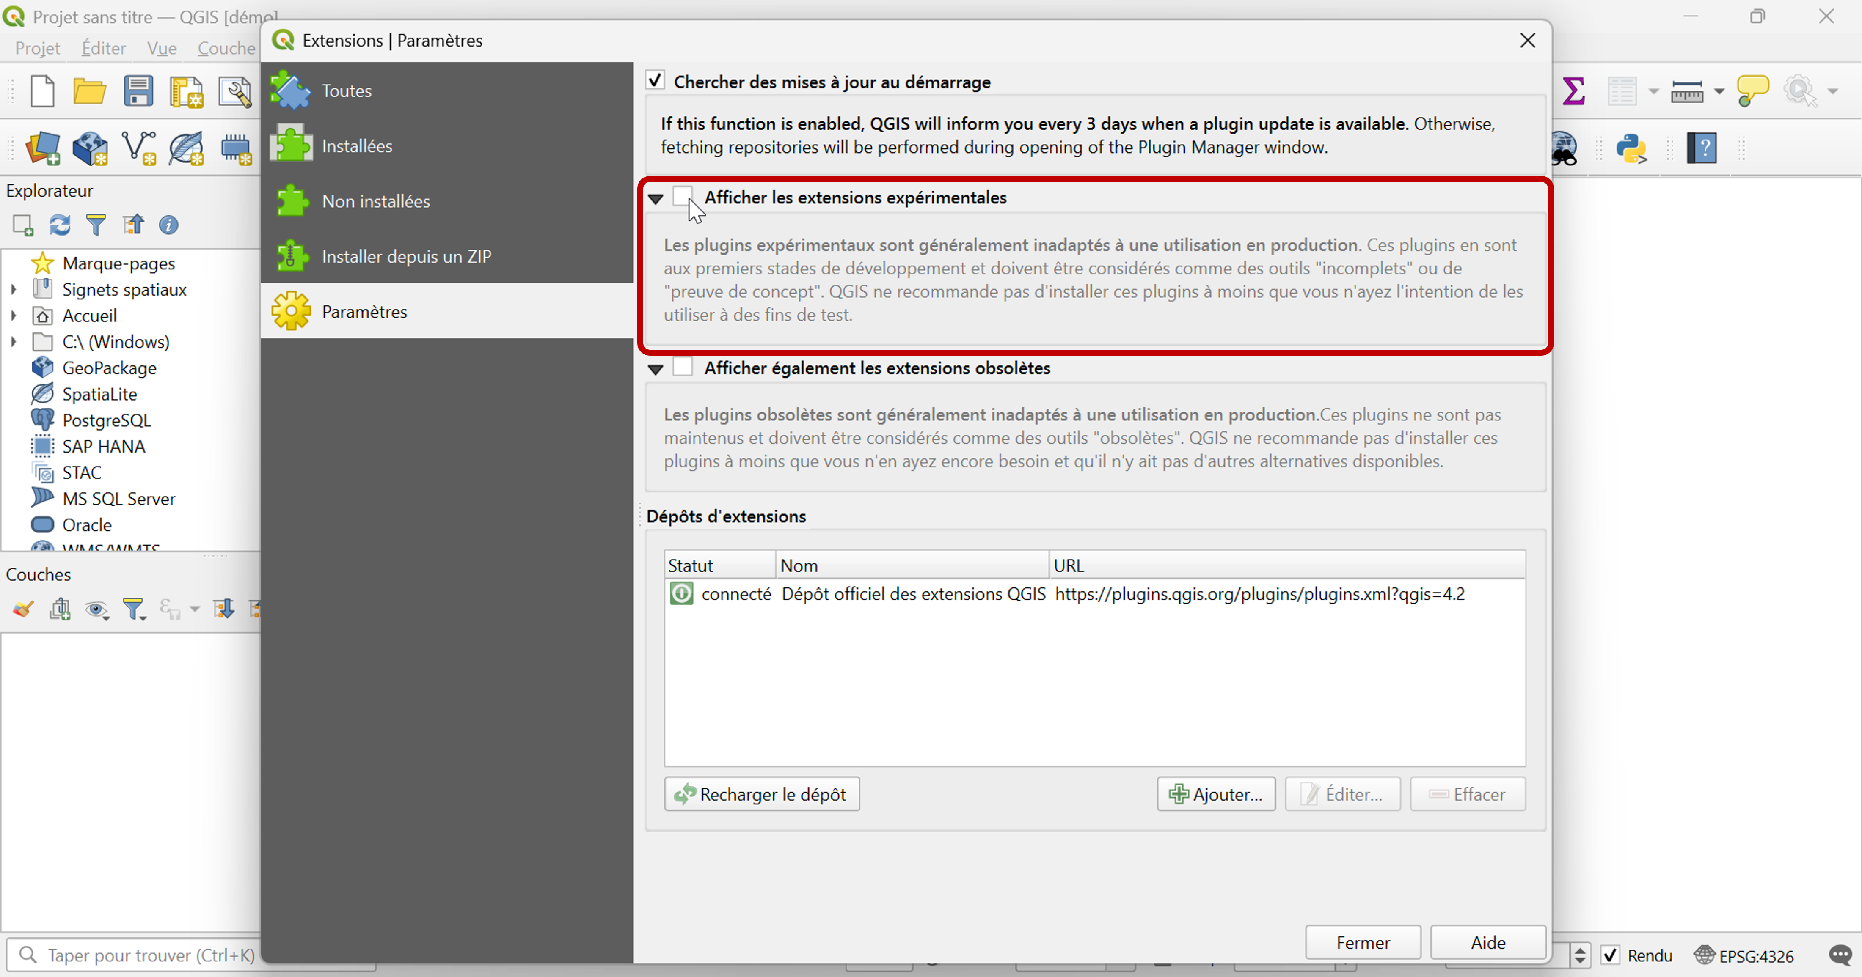Open the measure tool dropdown arrow
1862x977 pixels.
[1719, 92]
